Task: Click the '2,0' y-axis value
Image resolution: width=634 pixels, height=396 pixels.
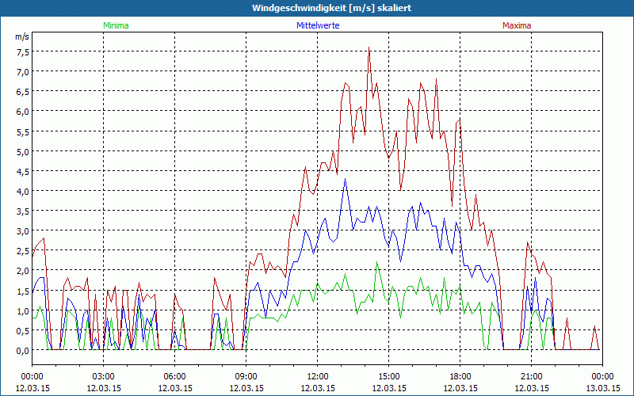Action: [23, 271]
